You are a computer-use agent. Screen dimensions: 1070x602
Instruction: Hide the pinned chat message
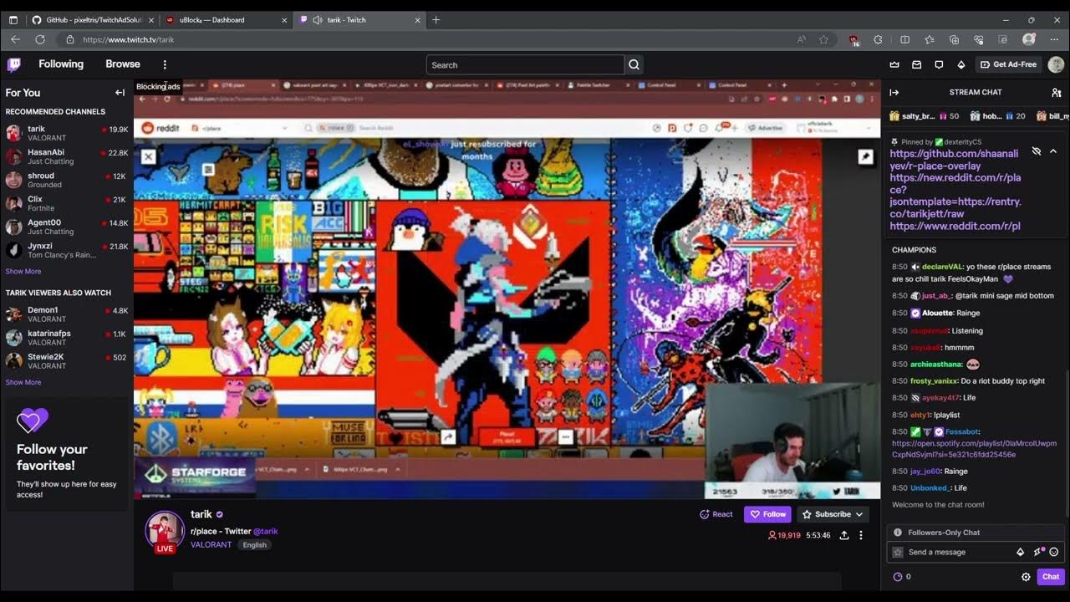point(1036,151)
